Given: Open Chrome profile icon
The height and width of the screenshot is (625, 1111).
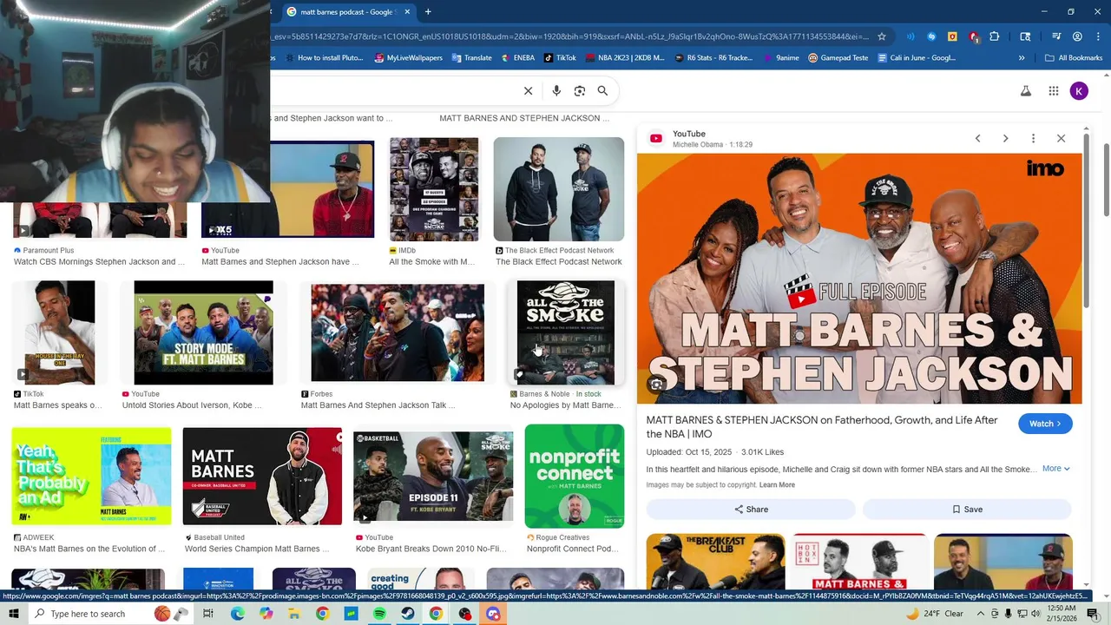Looking at the screenshot, I should [x=1077, y=36].
